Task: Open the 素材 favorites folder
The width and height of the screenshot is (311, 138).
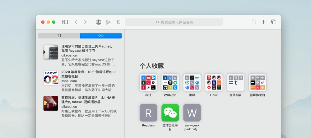Action: (x=192, y=82)
